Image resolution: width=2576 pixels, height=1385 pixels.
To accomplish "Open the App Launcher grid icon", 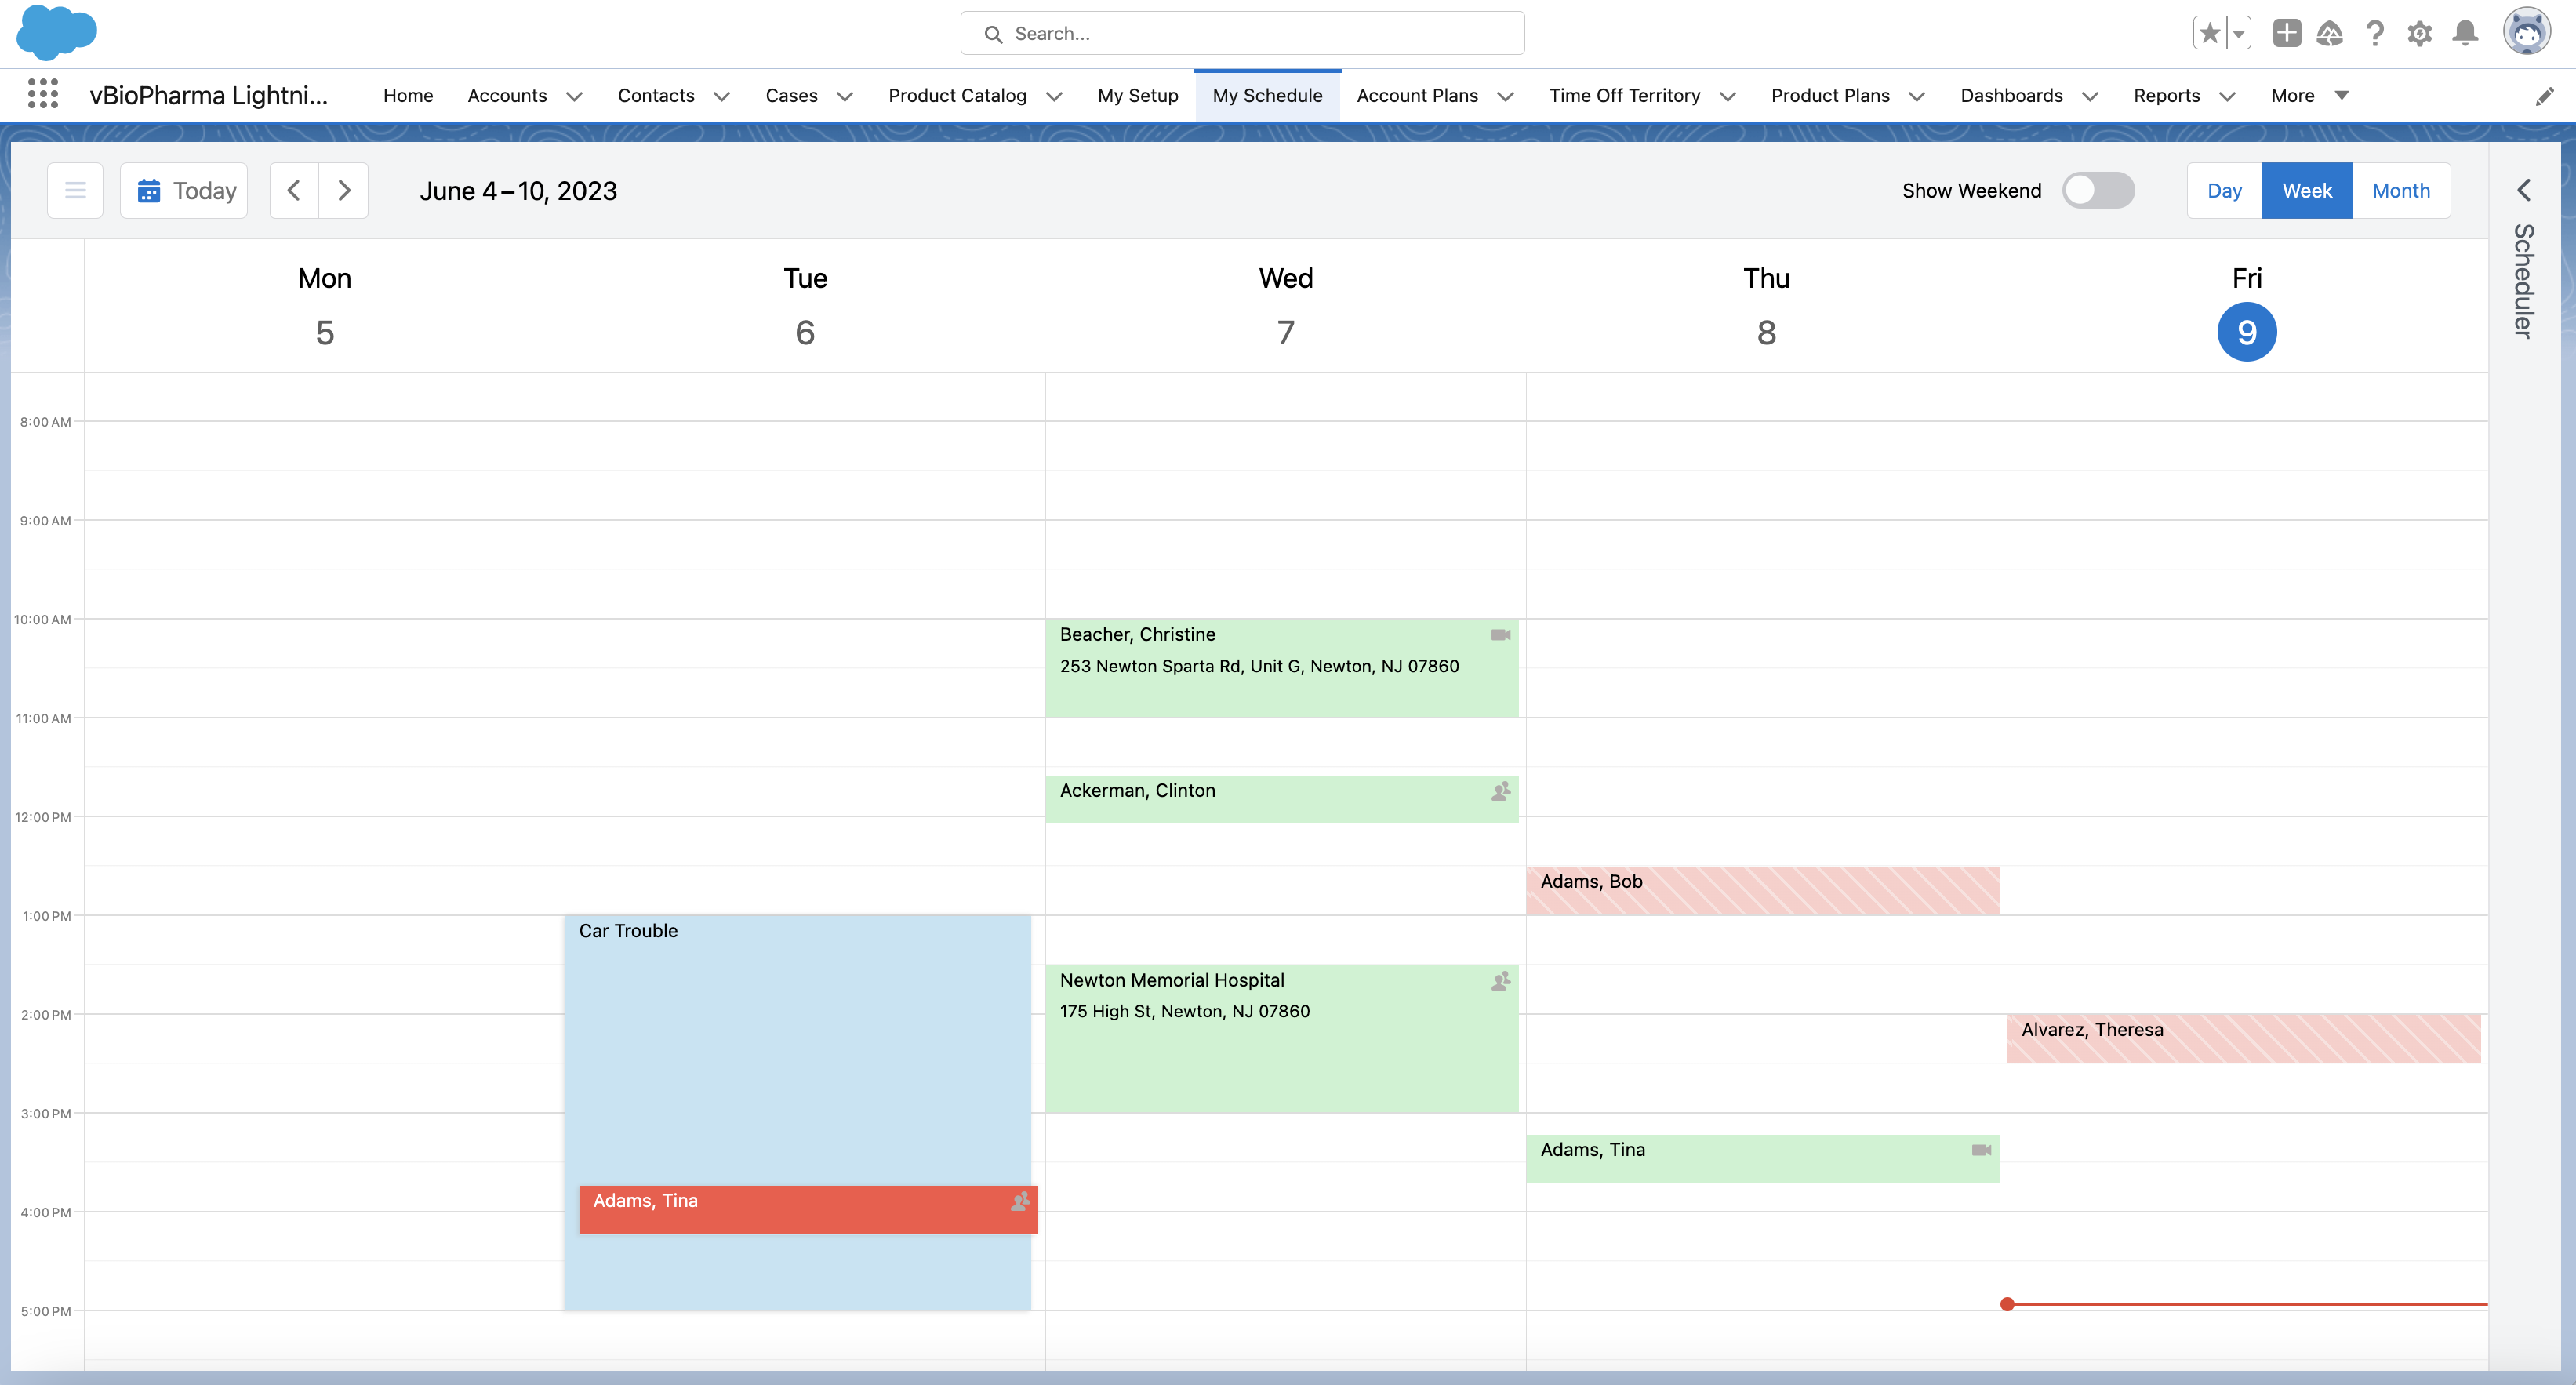I will point(42,94).
